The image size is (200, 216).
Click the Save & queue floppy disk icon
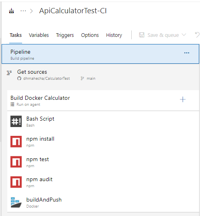[142, 35]
